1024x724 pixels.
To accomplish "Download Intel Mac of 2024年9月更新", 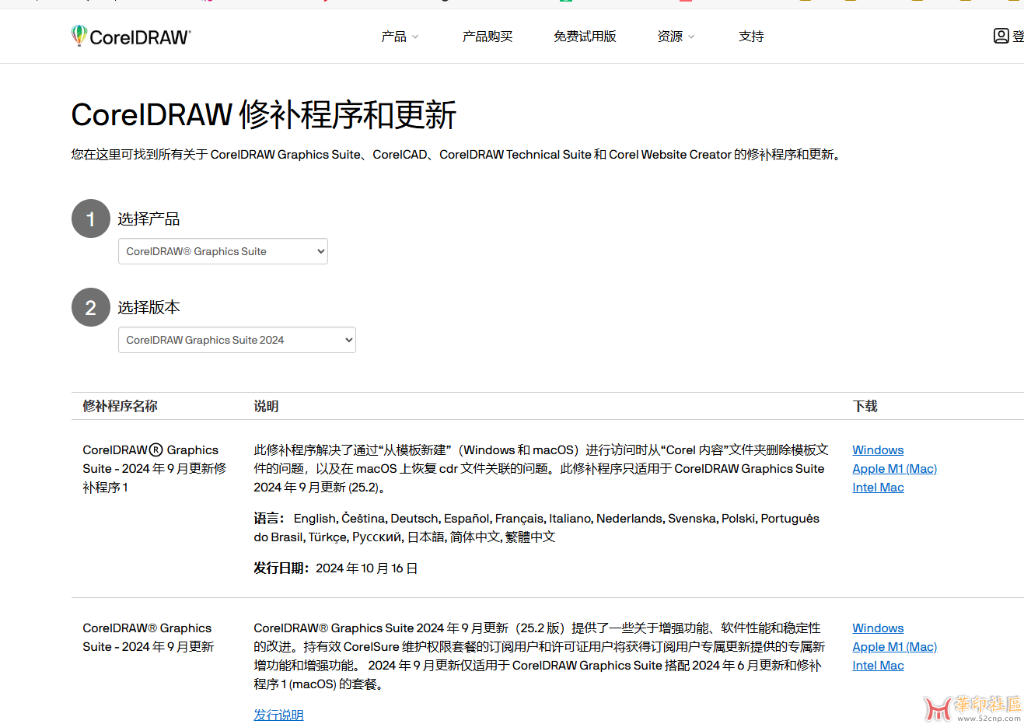I will coord(878,666).
